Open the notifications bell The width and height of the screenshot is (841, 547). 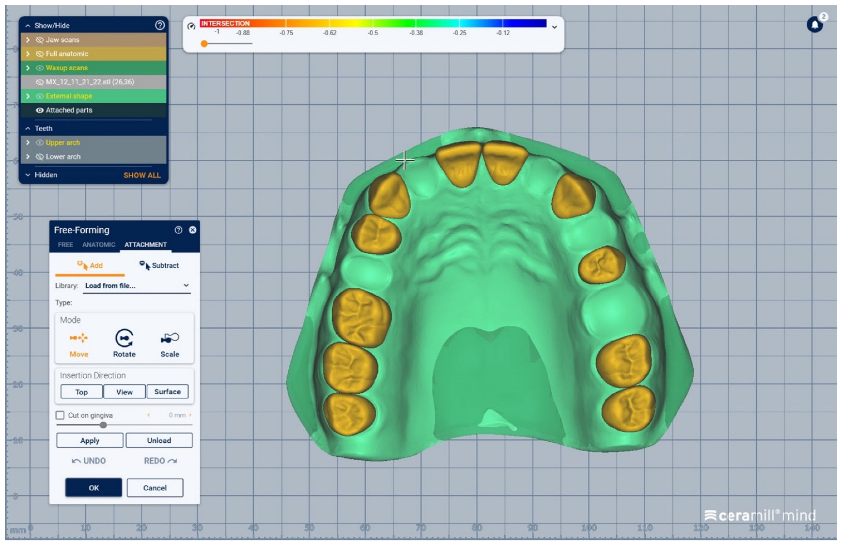[x=815, y=24]
